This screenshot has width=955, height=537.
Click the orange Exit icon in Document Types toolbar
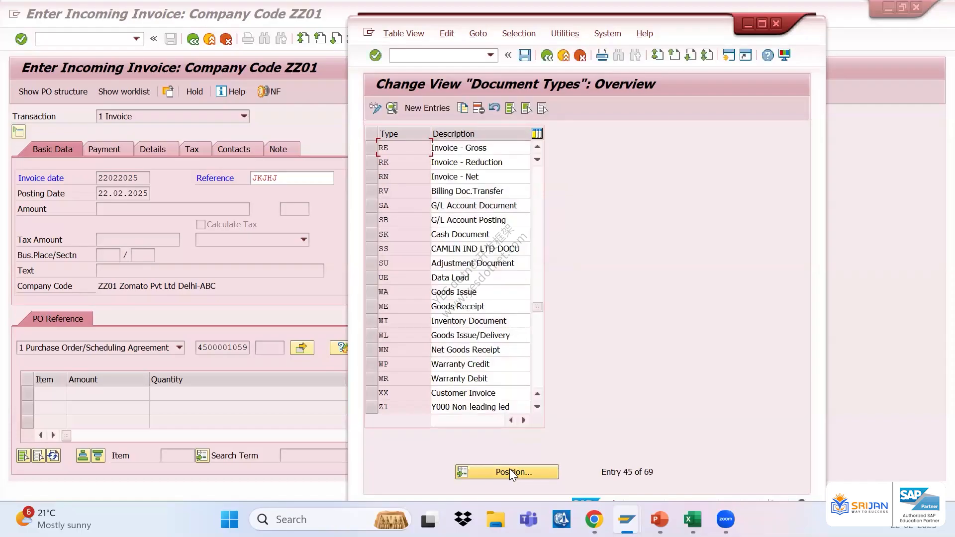click(x=564, y=55)
